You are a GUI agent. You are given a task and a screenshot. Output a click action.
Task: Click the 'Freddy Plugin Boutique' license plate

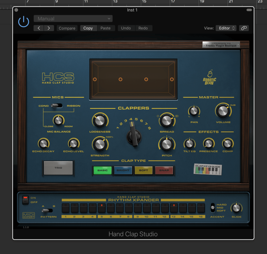coord(221,45)
